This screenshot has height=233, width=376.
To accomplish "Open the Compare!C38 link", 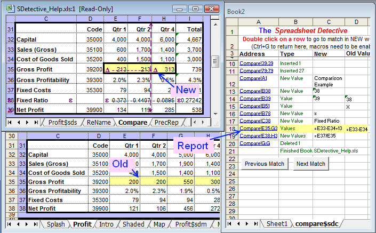I will coord(255,121).
